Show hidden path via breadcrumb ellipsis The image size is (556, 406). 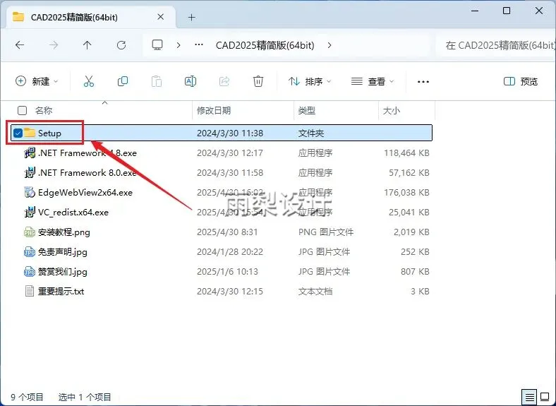click(199, 44)
